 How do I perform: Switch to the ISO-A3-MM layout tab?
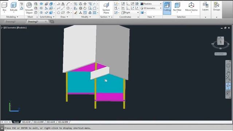click(x=38, y=122)
